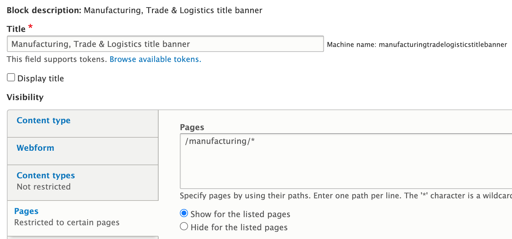Click the Block description text line
Image resolution: width=512 pixels, height=239 pixels.
click(x=134, y=10)
